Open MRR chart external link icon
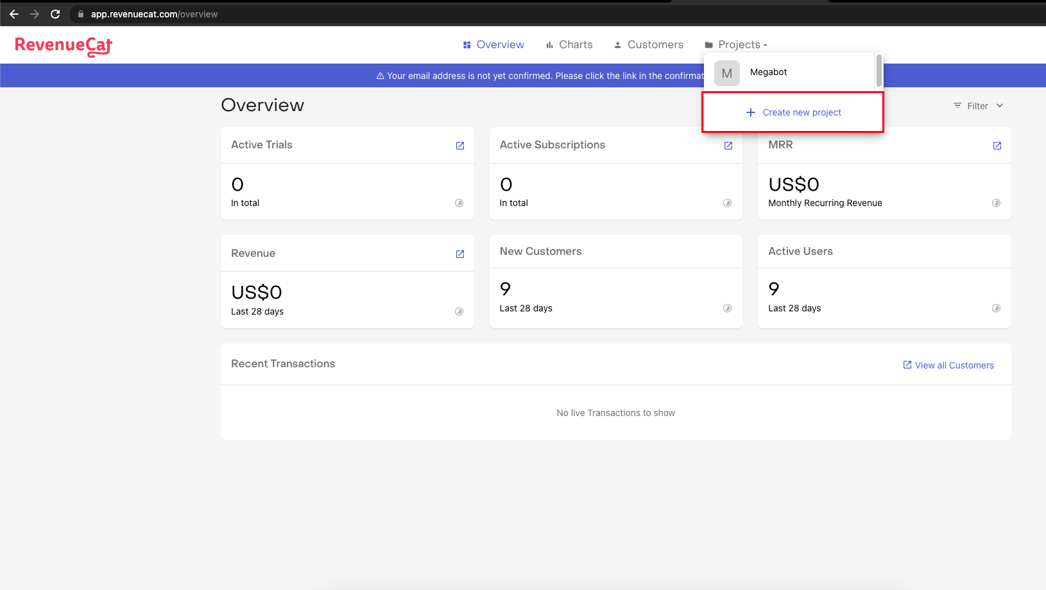Image resolution: width=1046 pixels, height=590 pixels. click(997, 146)
